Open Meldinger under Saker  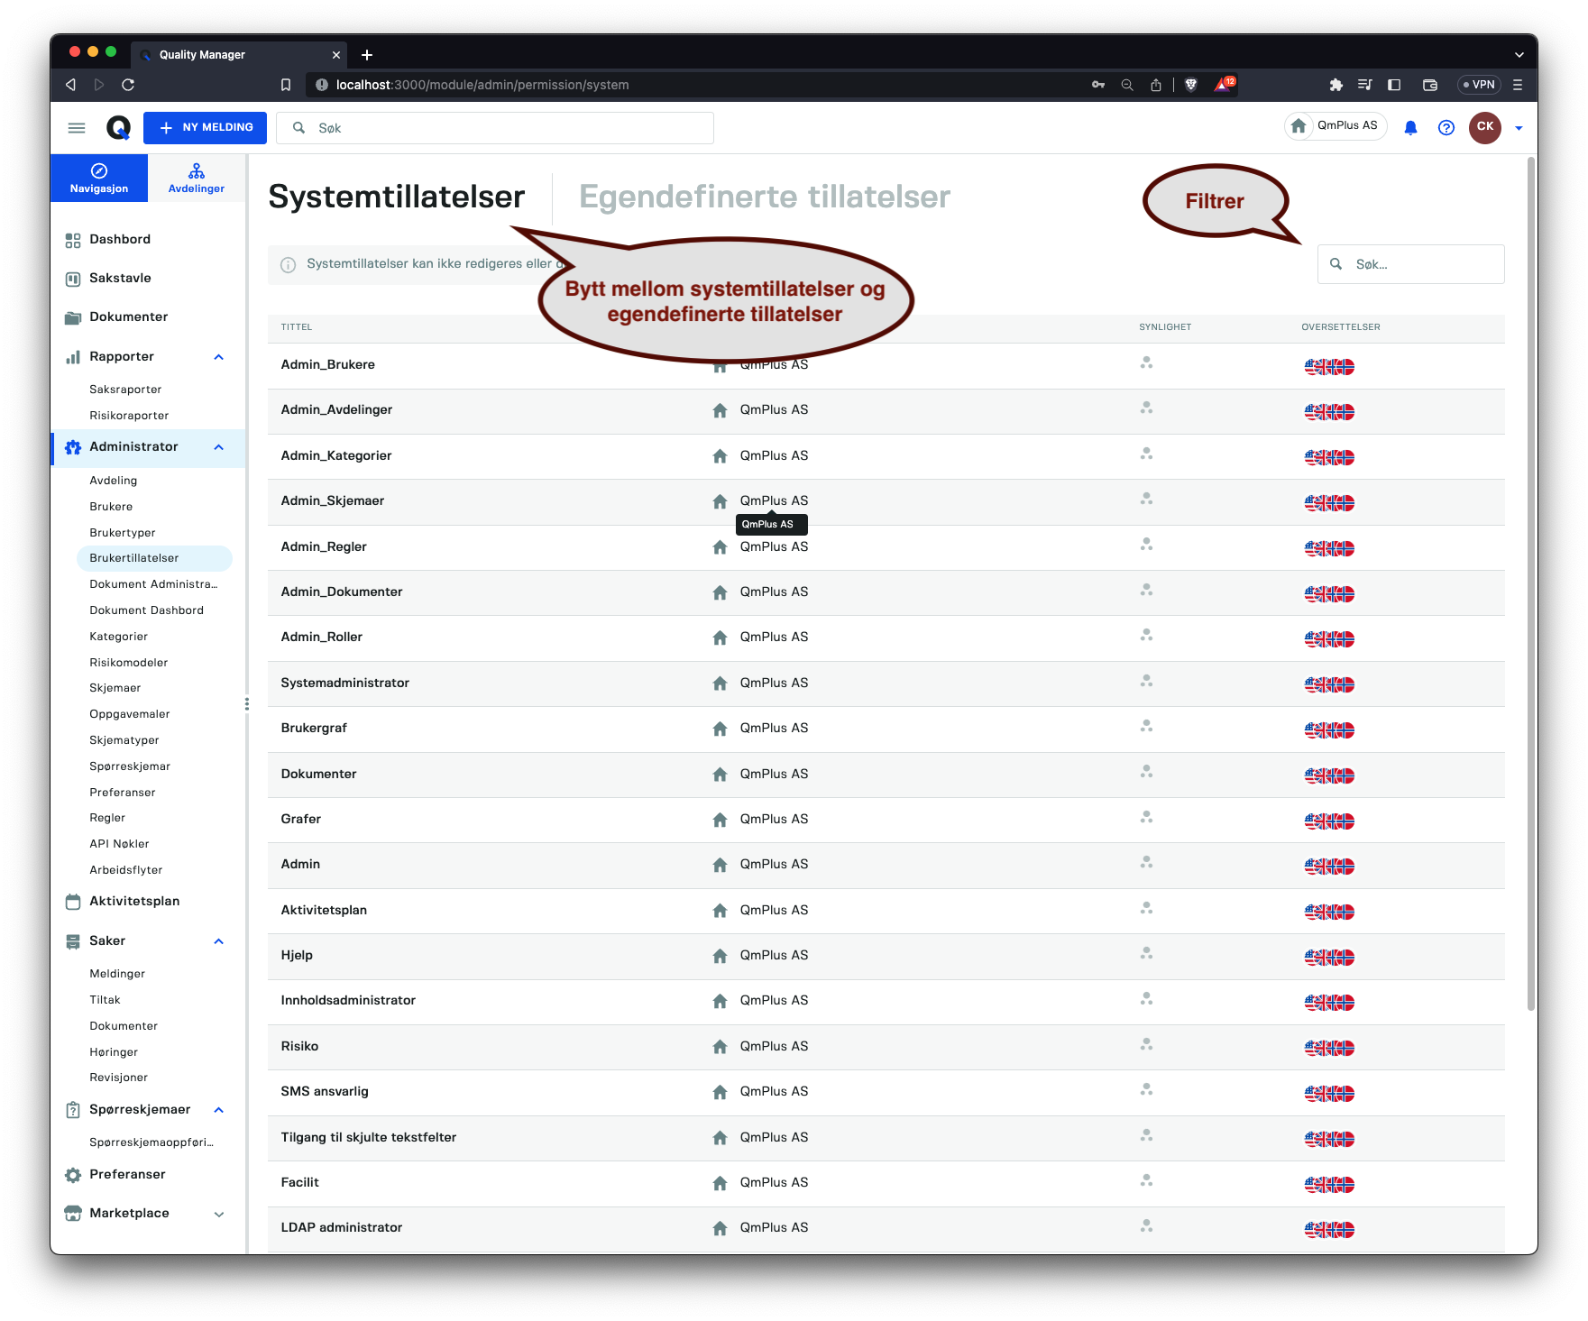click(x=117, y=974)
